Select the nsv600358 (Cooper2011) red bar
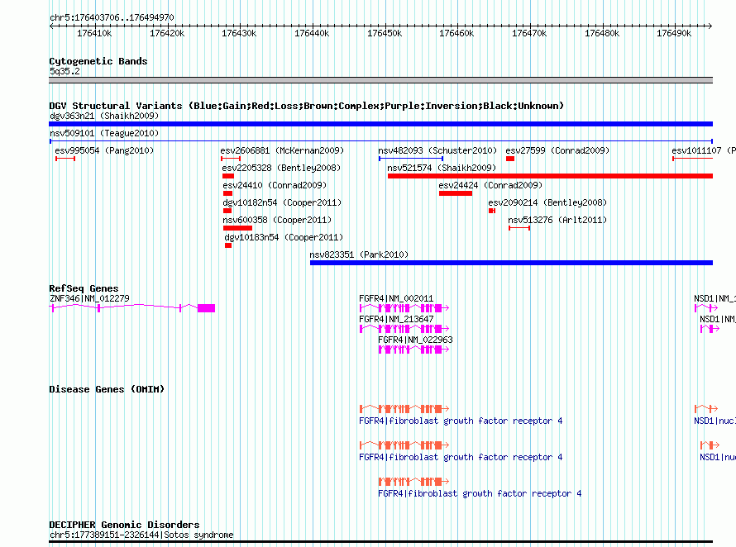This screenshot has height=547, width=736. click(x=238, y=228)
